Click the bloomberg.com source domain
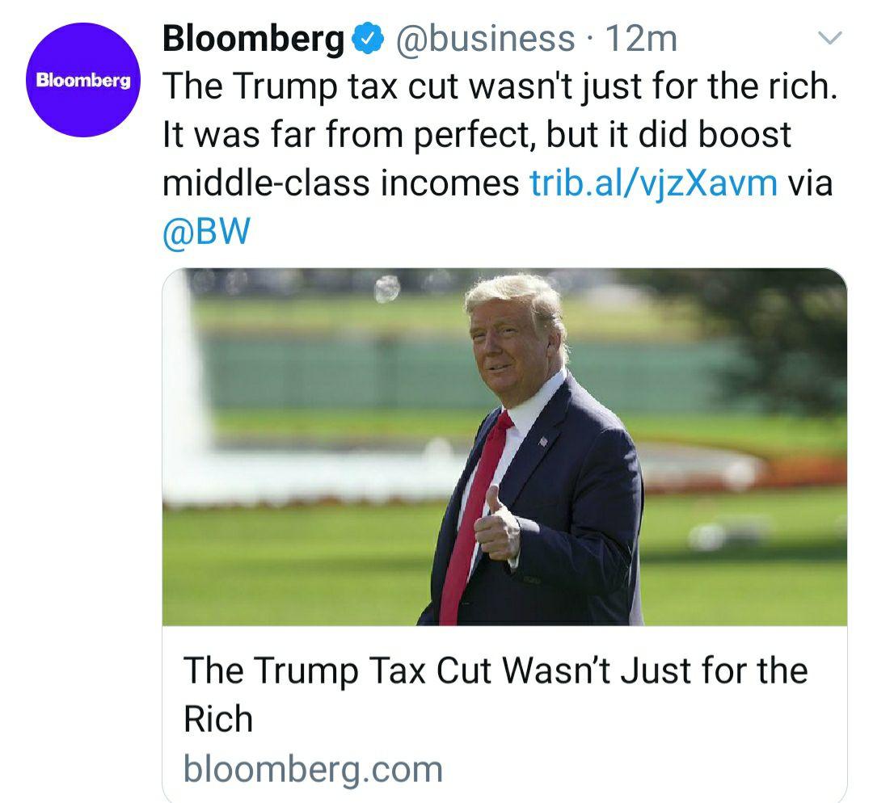This screenshot has width=873, height=803. pos(313,768)
